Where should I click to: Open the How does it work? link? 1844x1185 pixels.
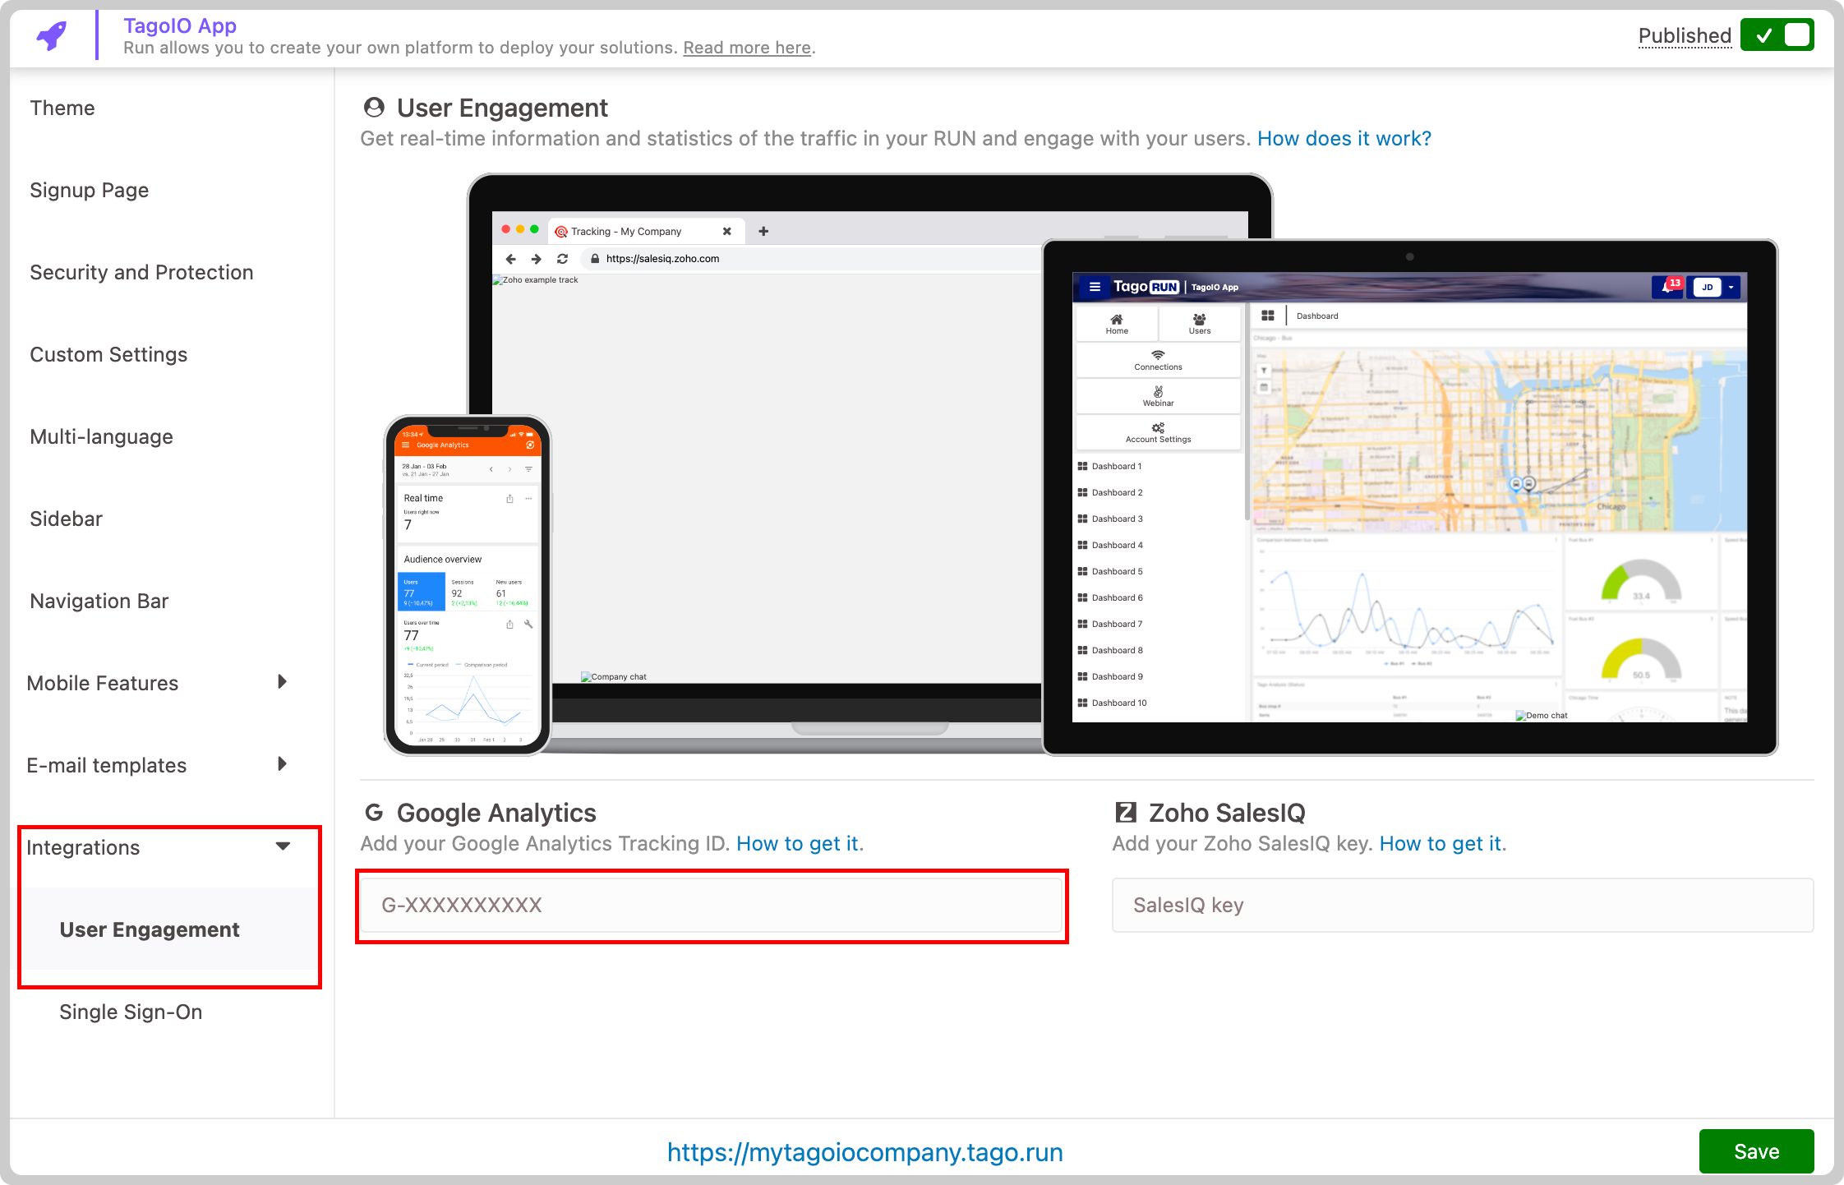pos(1344,138)
